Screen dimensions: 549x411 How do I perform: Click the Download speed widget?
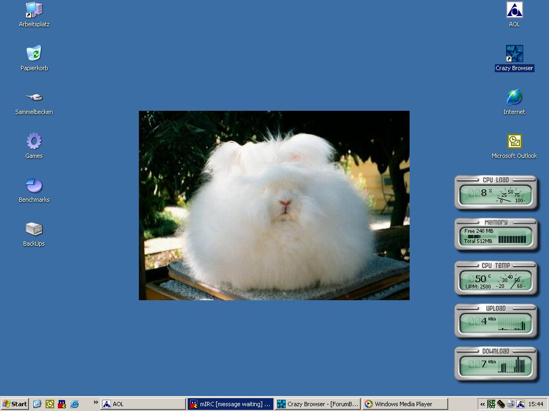point(496,364)
